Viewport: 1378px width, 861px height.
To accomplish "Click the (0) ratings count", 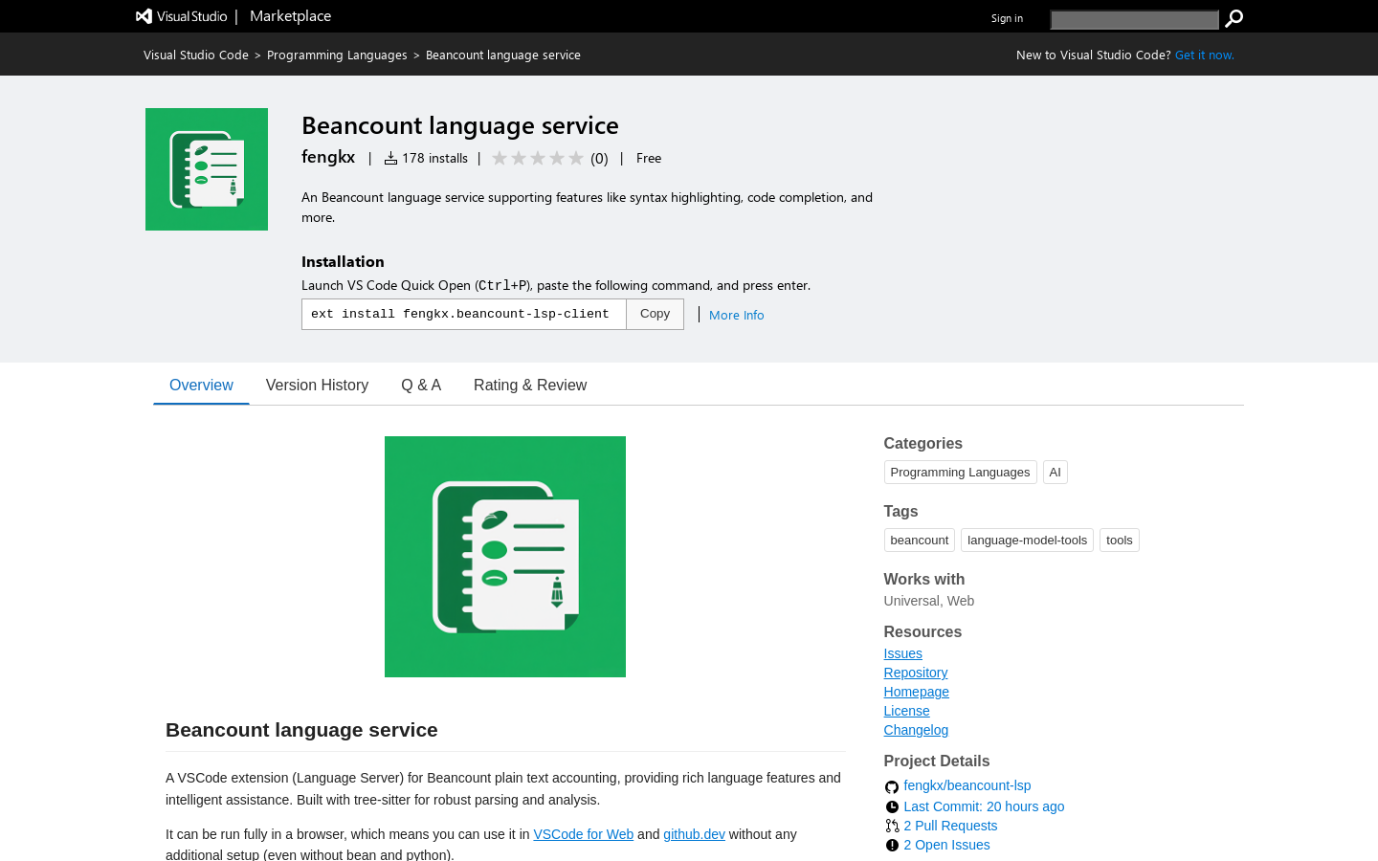I will [599, 159].
